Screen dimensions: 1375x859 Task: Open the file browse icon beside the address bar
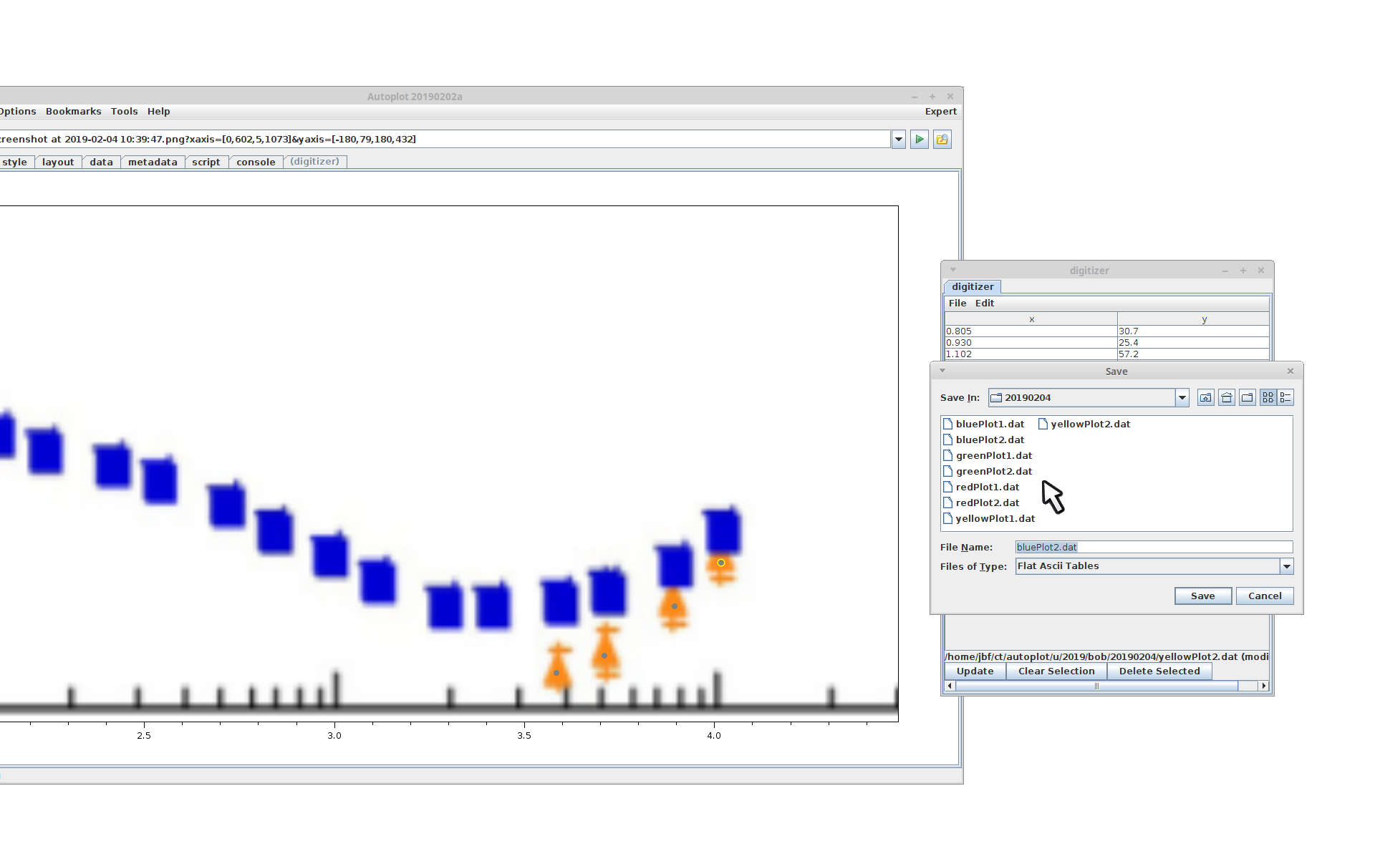[942, 140]
